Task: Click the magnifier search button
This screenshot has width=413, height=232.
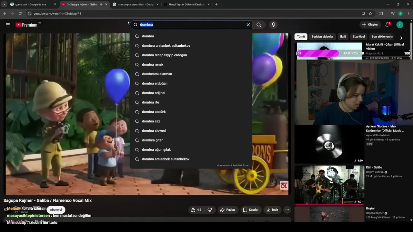Action: click(x=259, y=25)
